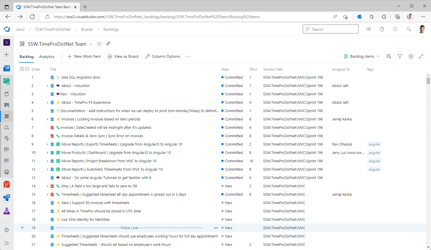Image resolution: width=431 pixels, height=250 pixels.
Task: Open view options sliders icon
Action: tap(388, 56)
